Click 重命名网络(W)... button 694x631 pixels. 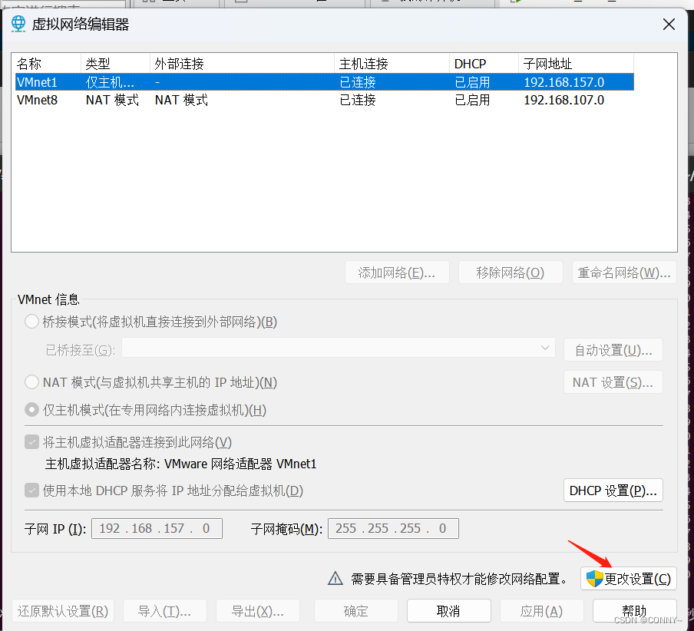click(x=624, y=273)
